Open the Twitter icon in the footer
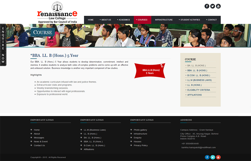This screenshot has width=251, height=161. tap(213, 157)
